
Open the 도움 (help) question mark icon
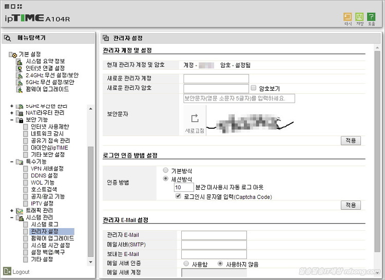(x=371, y=17)
